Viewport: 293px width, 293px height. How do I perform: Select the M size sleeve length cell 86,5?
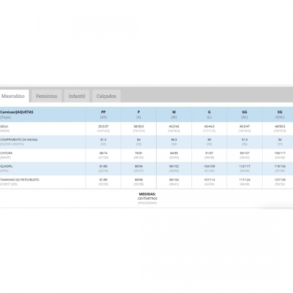(174, 140)
